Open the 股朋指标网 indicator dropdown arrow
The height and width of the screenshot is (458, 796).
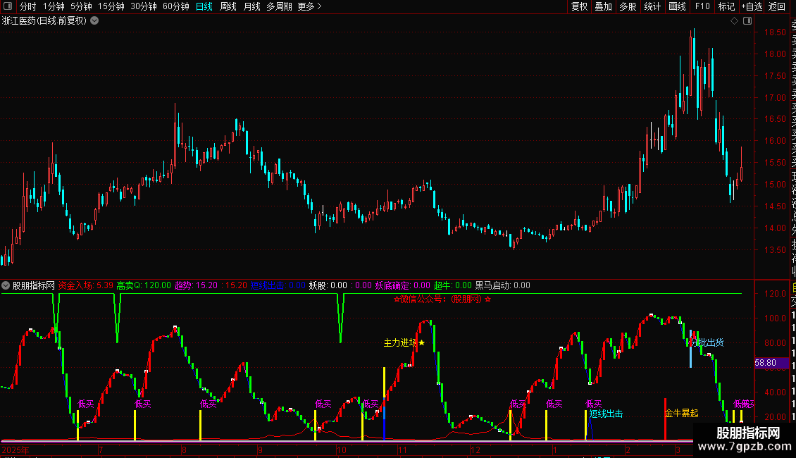pos(6,285)
